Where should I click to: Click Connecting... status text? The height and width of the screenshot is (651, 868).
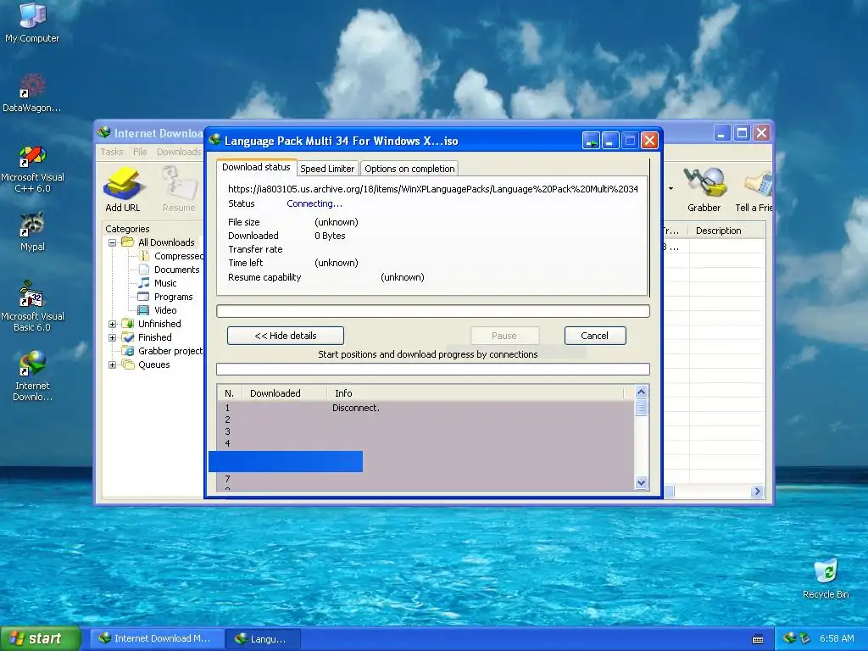pyautogui.click(x=314, y=203)
